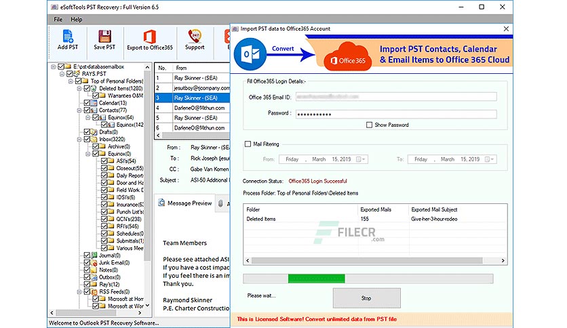
Task: Uncheck the Outbox(0) folder checkbox
Action: pos(87,277)
